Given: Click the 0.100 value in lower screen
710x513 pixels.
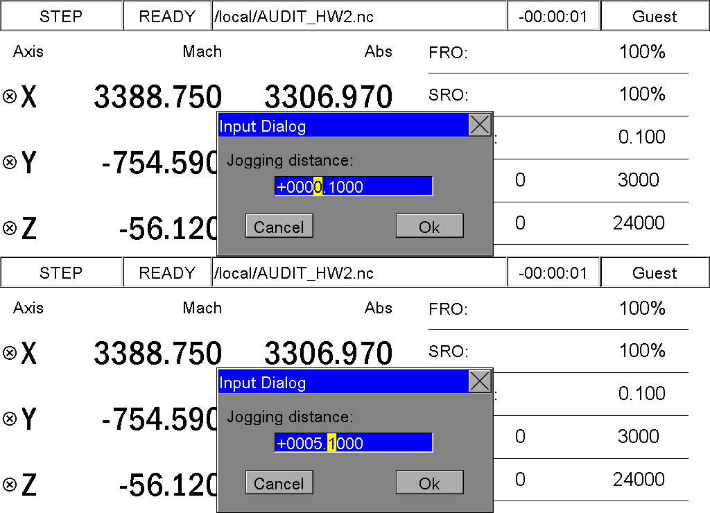Looking at the screenshot, I should pyautogui.click(x=641, y=393).
